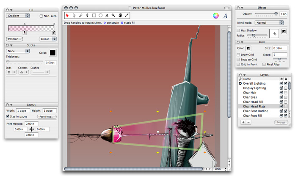Select the red arrow selection tool
The image size is (298, 176).
[67, 15]
